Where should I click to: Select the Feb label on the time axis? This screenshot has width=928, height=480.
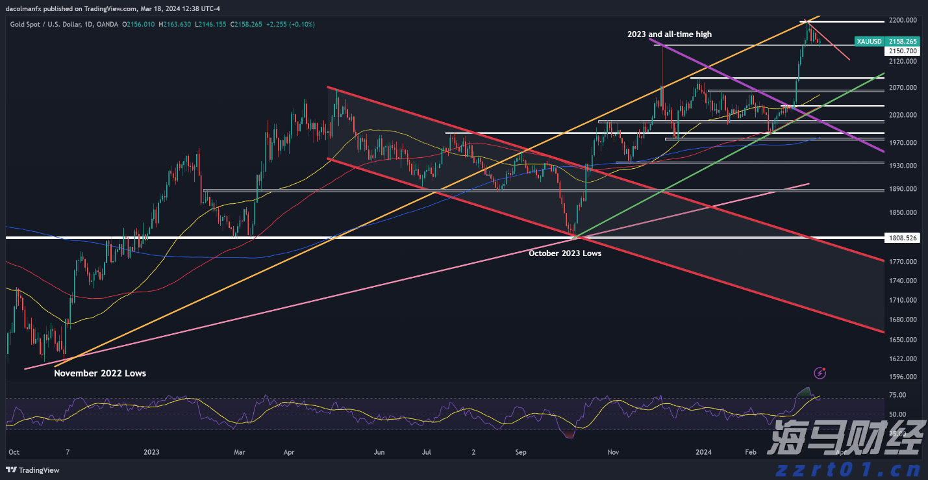(750, 451)
